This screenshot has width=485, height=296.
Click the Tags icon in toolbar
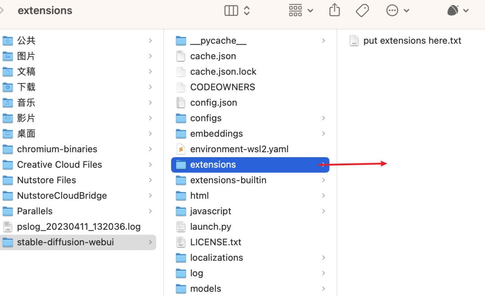[362, 10]
